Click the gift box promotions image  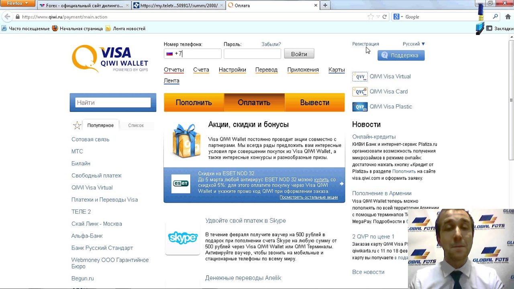click(186, 140)
